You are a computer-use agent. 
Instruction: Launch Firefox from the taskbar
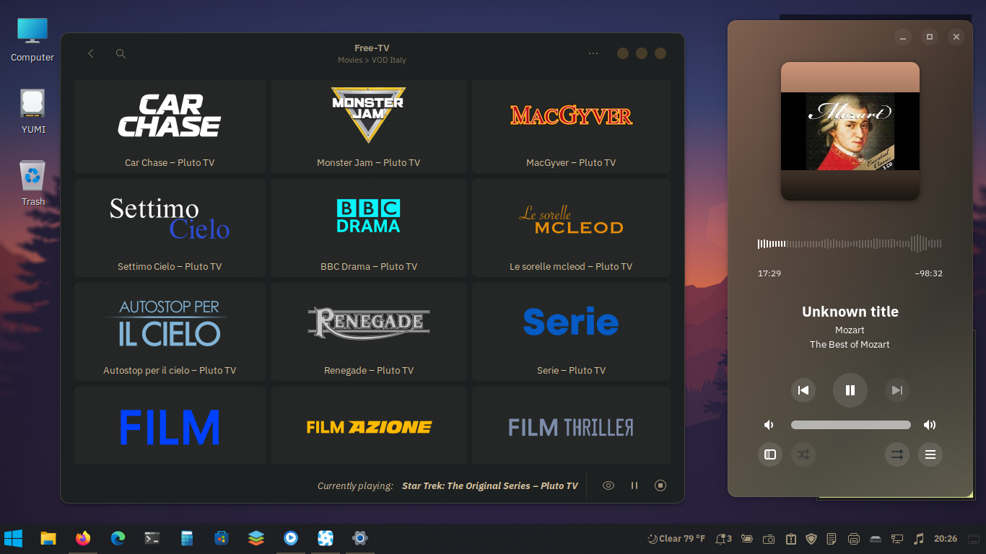pyautogui.click(x=83, y=538)
